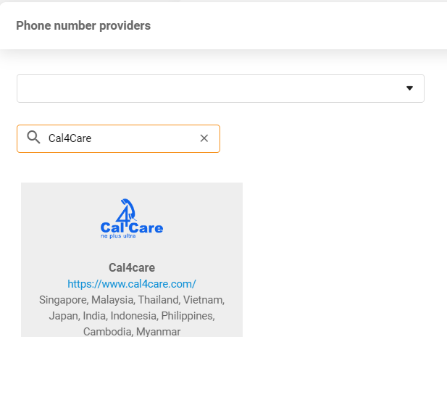Click the blue 'Care' logo lettering
Viewport: 447px width, 397px height.
[146, 227]
